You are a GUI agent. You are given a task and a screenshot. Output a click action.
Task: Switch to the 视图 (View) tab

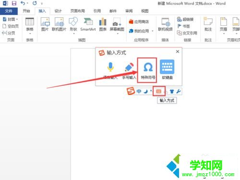pyautogui.click(x=145, y=11)
